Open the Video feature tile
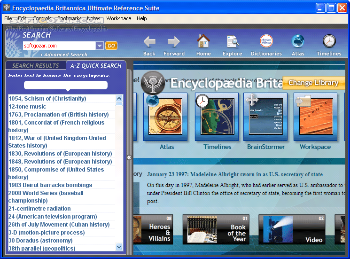 click(x=292, y=229)
